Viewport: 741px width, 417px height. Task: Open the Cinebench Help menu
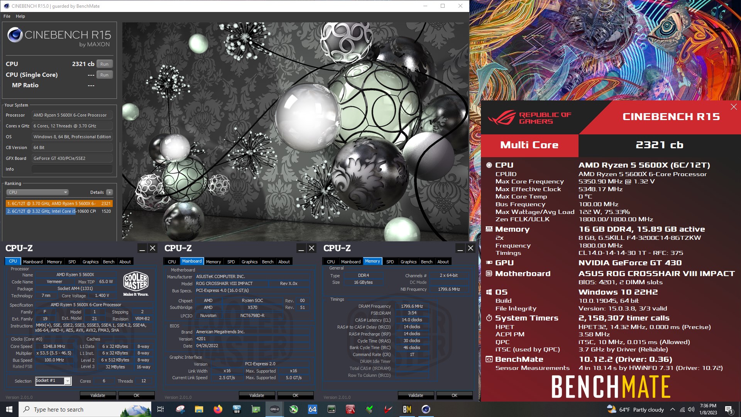click(20, 16)
